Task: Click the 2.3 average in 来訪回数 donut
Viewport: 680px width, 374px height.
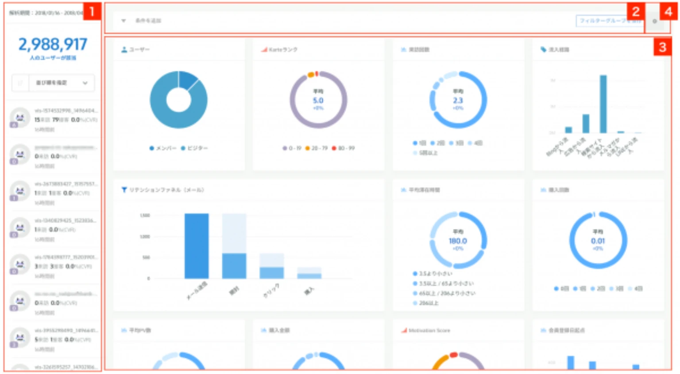Action: tap(458, 100)
